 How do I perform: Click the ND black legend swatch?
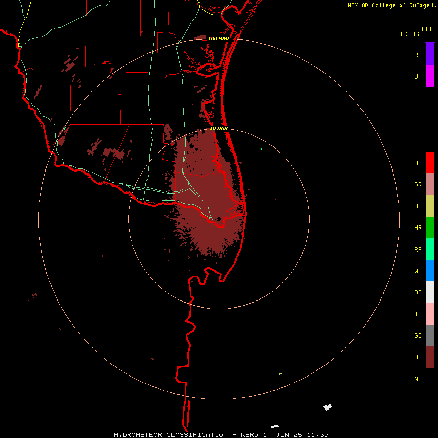pyautogui.click(x=430, y=379)
